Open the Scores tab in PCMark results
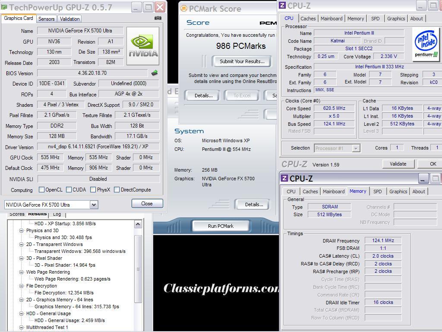442x332 pixels. point(17,214)
